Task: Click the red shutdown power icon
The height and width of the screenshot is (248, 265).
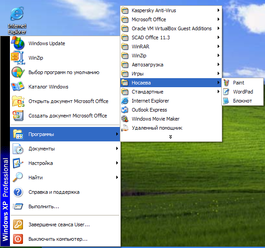Action: click(18, 239)
